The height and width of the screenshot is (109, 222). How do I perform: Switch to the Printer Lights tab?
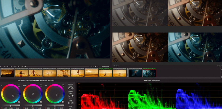click(29, 80)
